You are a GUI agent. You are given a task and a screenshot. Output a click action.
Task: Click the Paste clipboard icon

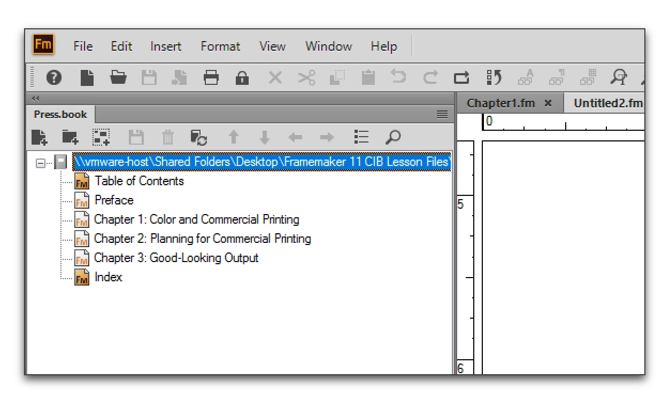[368, 78]
